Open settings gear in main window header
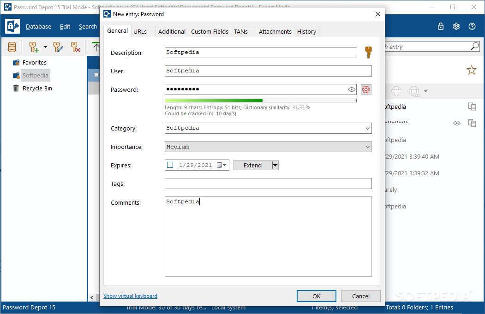 point(456,26)
